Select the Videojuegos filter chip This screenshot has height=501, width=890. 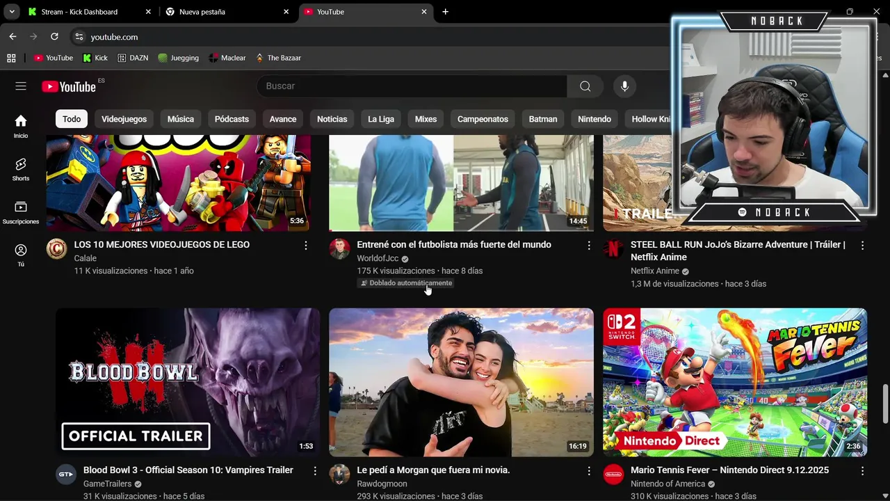point(124,119)
